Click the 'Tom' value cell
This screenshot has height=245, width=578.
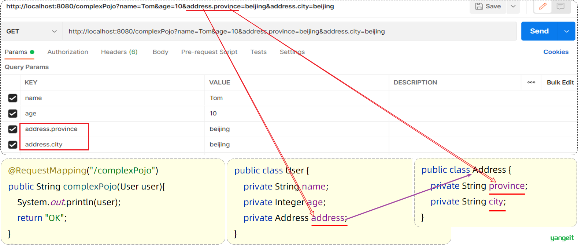point(296,98)
